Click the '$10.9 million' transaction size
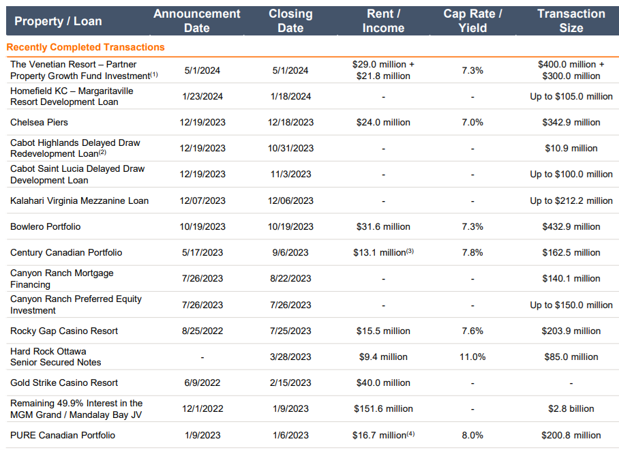This screenshot has height=450, width=619. click(x=571, y=149)
